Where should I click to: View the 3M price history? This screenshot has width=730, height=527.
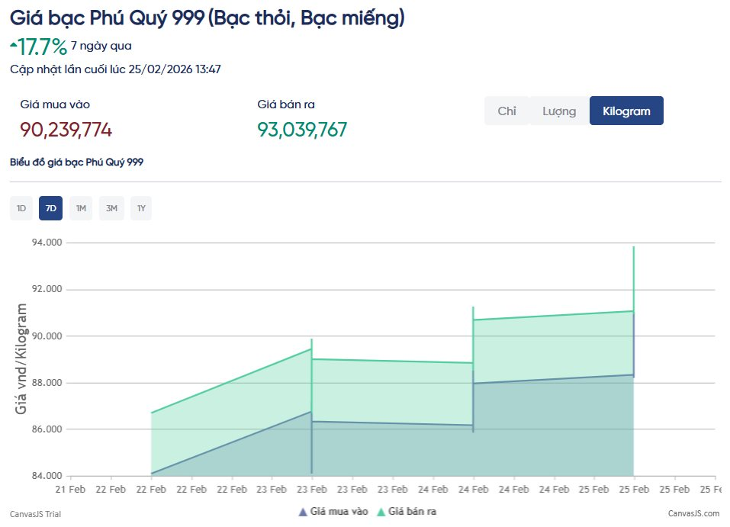click(111, 208)
